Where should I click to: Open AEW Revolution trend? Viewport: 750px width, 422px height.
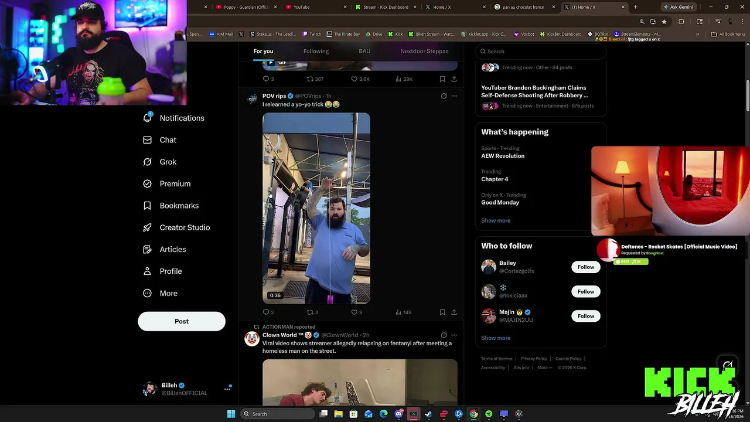tap(503, 156)
